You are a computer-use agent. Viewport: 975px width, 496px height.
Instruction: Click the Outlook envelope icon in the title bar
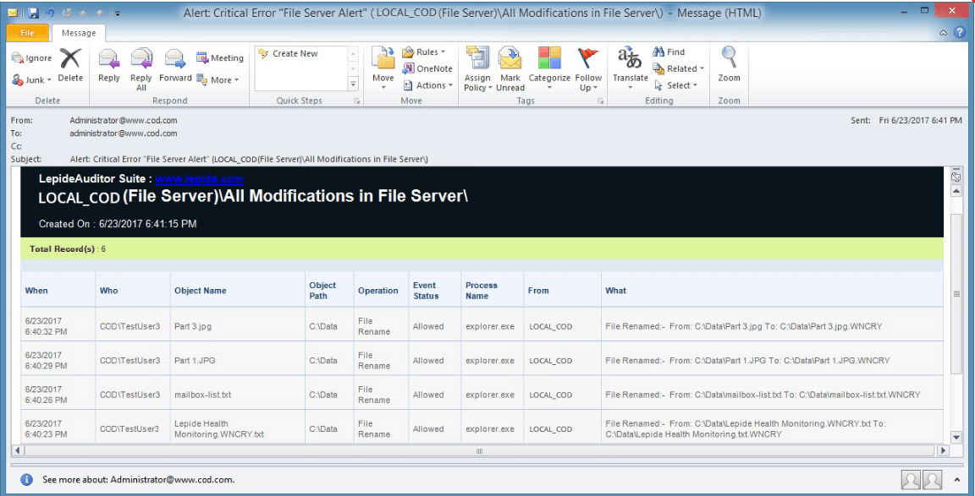point(13,13)
